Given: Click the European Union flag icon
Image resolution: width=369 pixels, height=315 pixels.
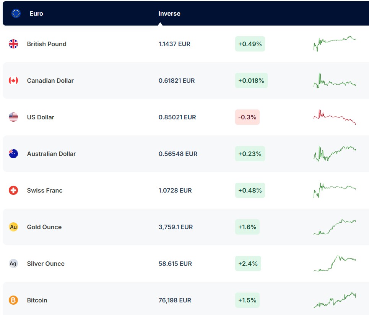Looking at the screenshot, I should click(x=16, y=13).
